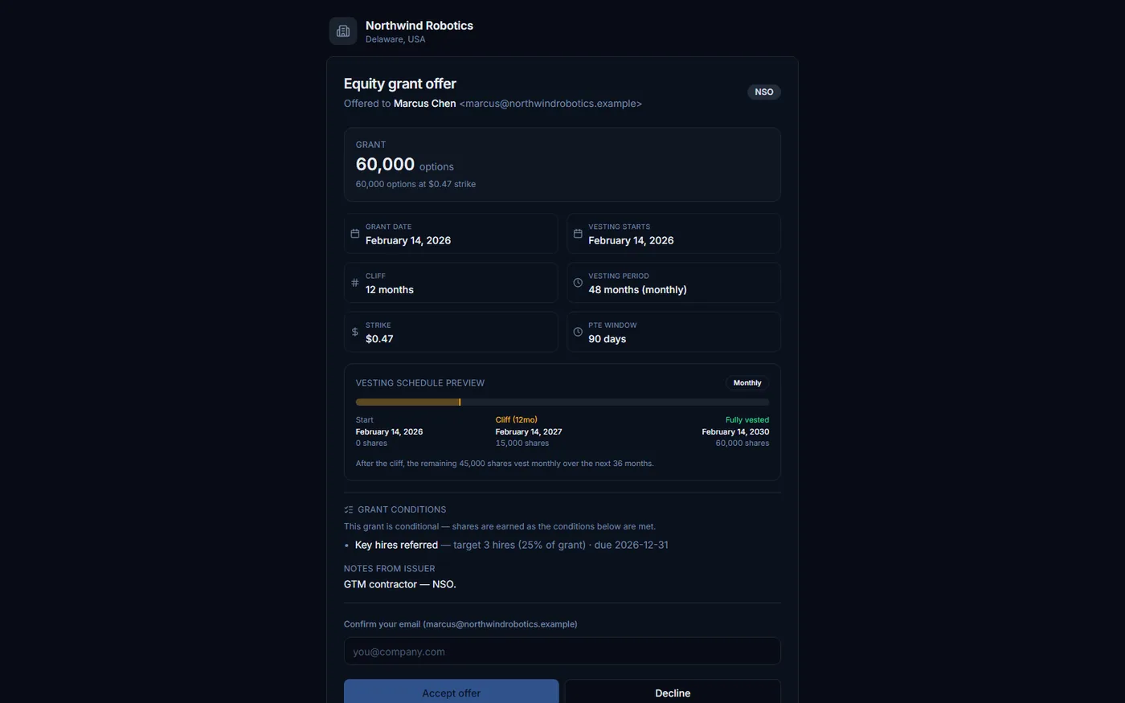Image resolution: width=1125 pixels, height=703 pixels.
Task: Accept the equity grant offer
Action: pyautogui.click(x=452, y=693)
